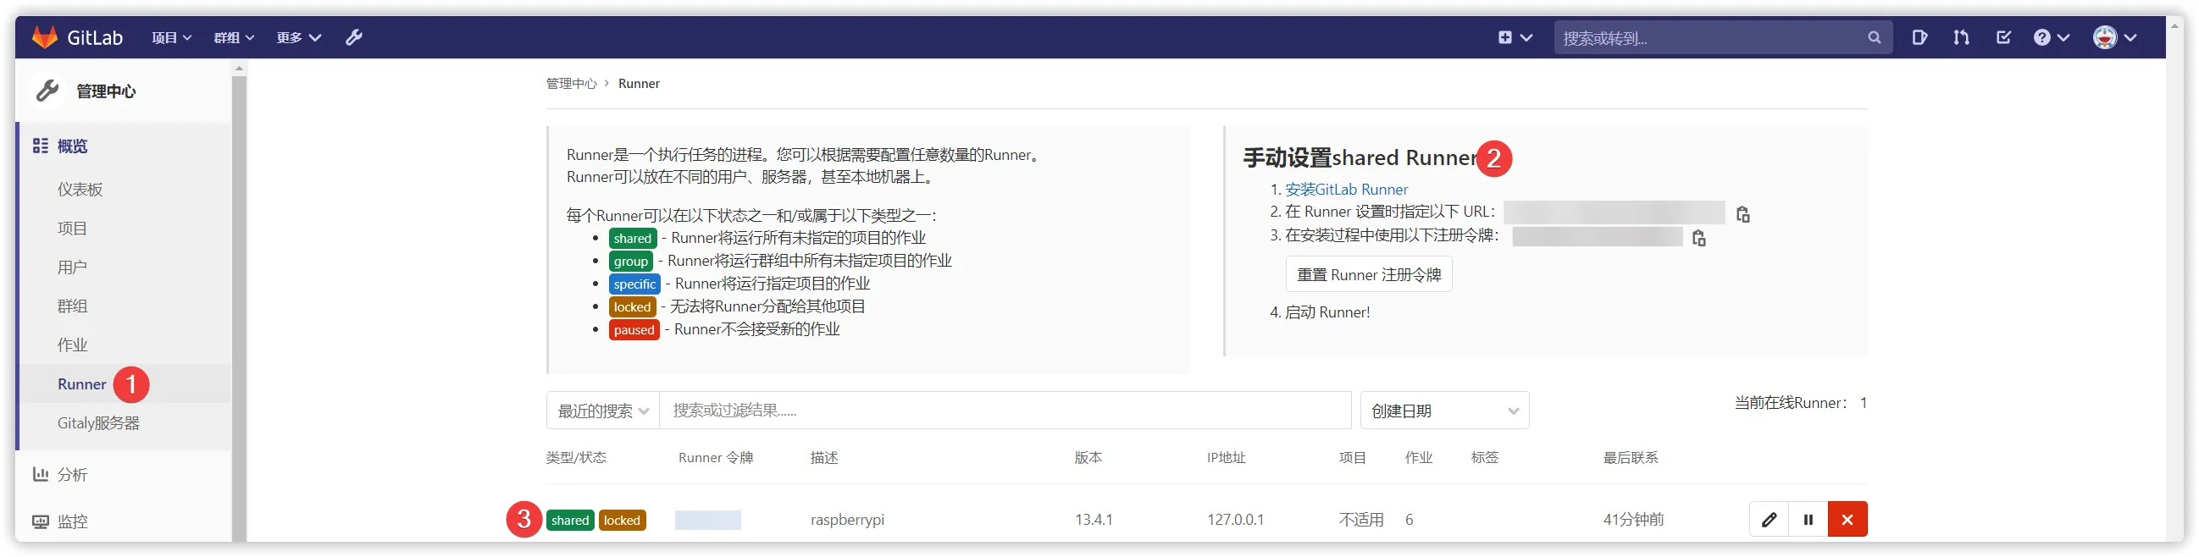This screenshot has height=557, width=2199.
Task: Click the blurred Runner token in raspberrypi row
Action: 707,520
